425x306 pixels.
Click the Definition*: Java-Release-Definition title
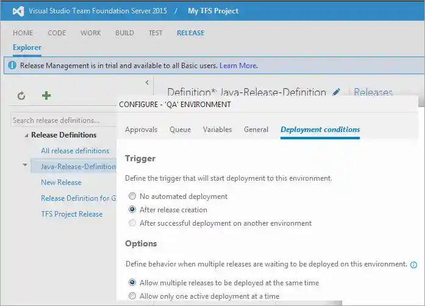[247, 92]
